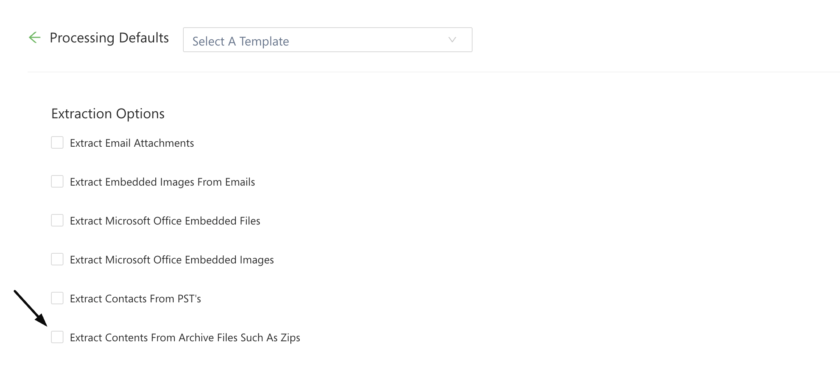Click the Extraction Options section heading

tap(108, 114)
